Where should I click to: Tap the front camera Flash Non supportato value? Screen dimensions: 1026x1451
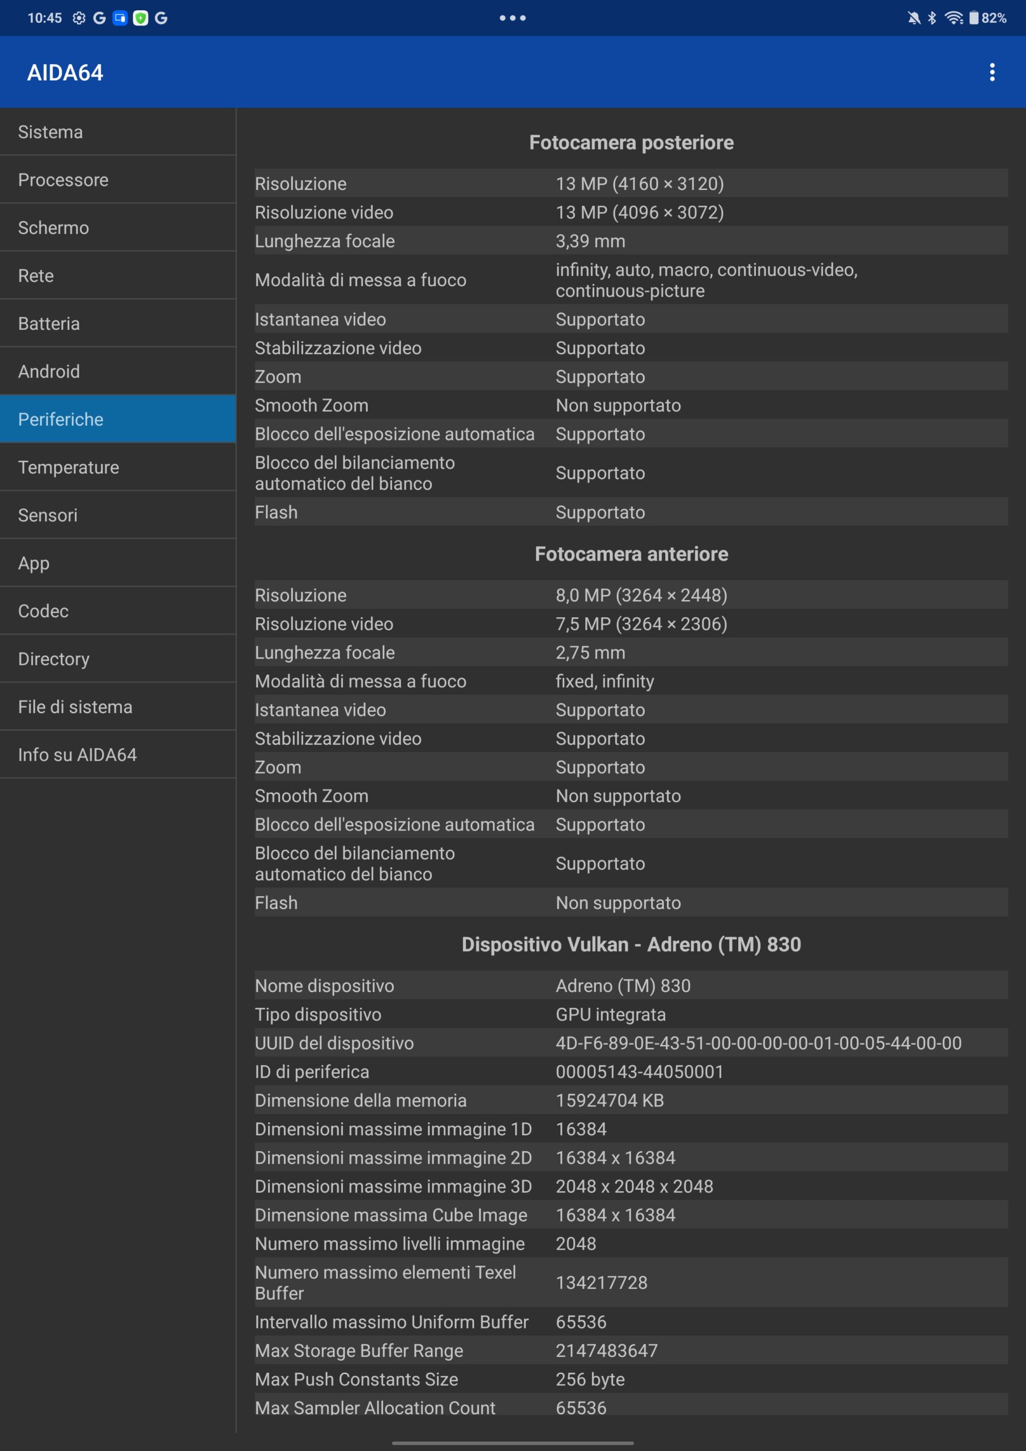click(618, 902)
